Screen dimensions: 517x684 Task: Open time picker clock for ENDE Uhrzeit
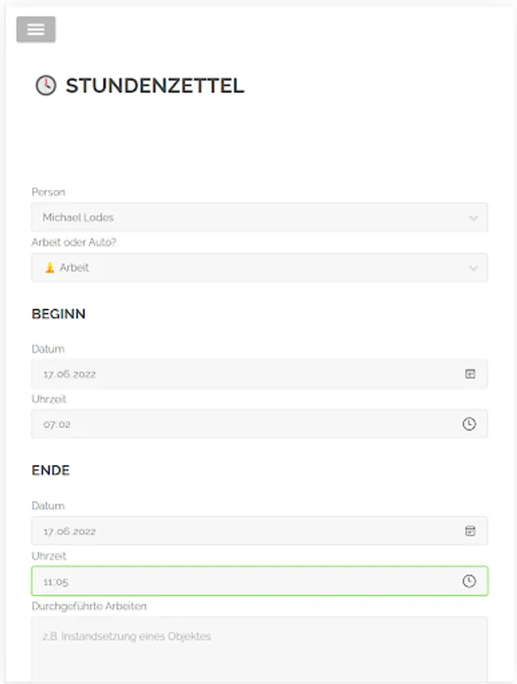coord(469,581)
